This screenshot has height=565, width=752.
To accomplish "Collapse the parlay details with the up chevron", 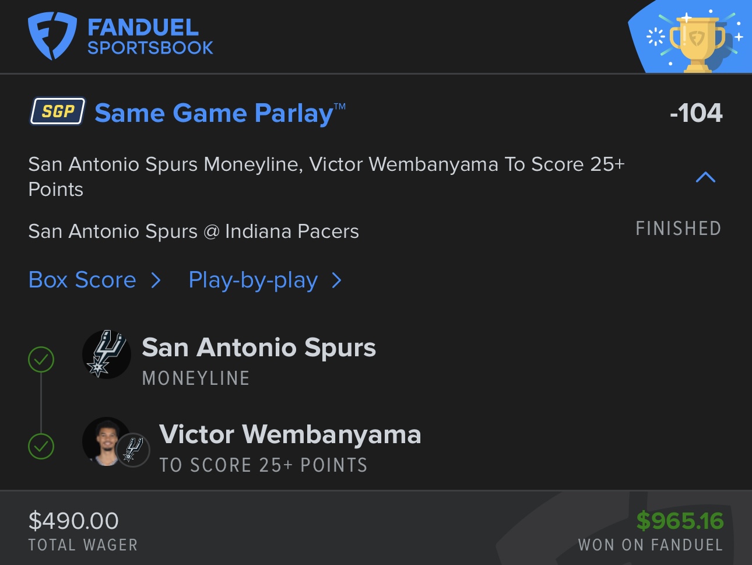I will coord(705,177).
